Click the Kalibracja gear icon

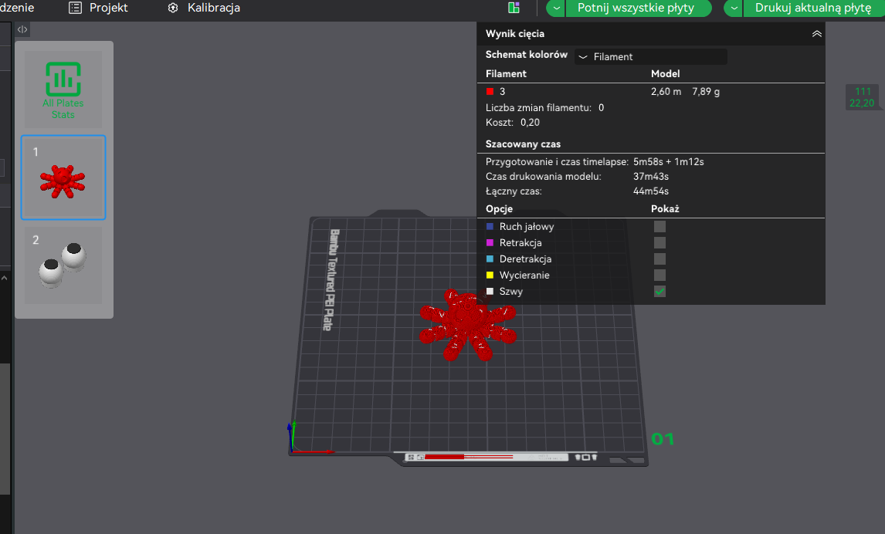(173, 8)
